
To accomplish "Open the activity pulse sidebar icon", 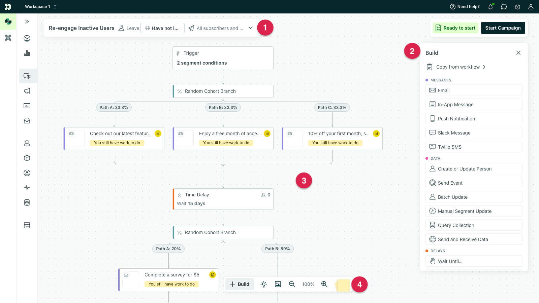I will tap(27, 188).
